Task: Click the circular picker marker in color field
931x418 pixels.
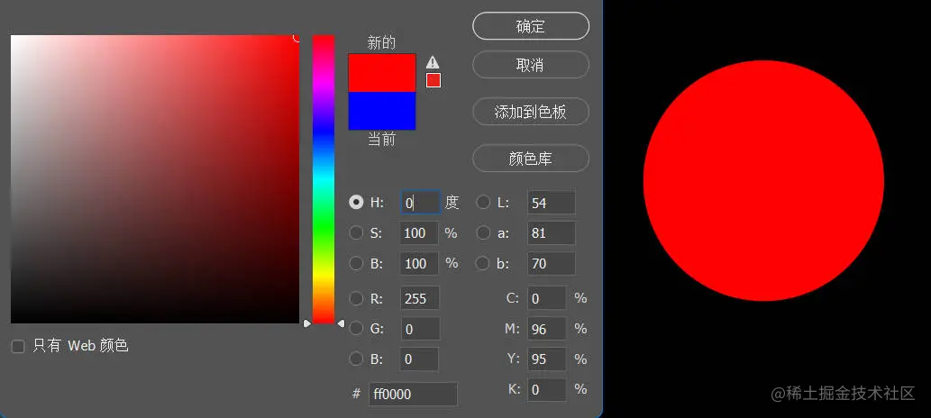Action: pyautogui.click(x=297, y=38)
